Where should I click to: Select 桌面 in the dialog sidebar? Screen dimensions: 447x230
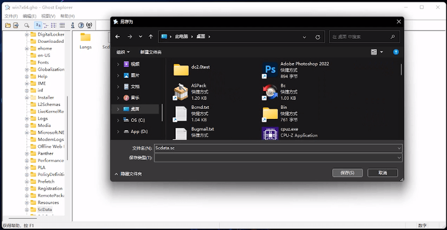[136, 109]
